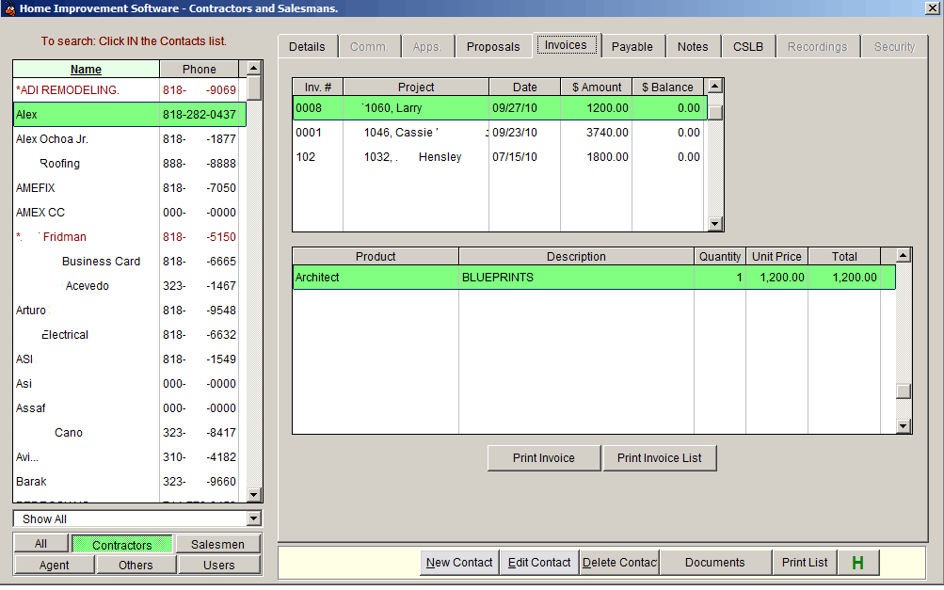Go to the Payable tab
The width and height of the screenshot is (944, 590).
632,47
